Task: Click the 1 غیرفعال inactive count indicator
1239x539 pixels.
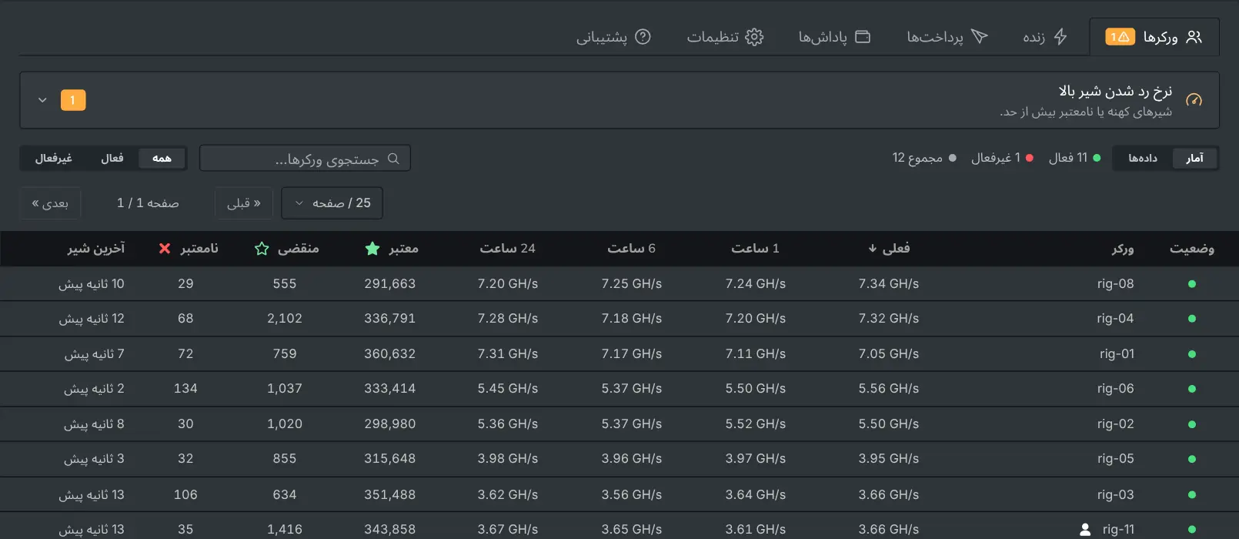Action: 1002,158
